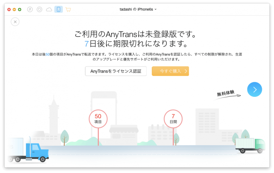The image size is (274, 173).
Task: Expand the tadashi の iPhone6s device dropdown
Action: (x=138, y=9)
